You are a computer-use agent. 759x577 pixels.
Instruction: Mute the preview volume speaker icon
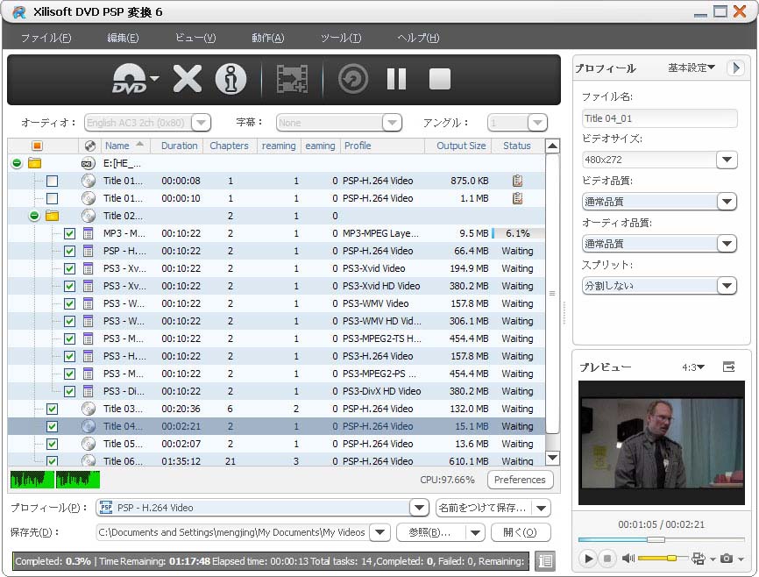(628, 559)
